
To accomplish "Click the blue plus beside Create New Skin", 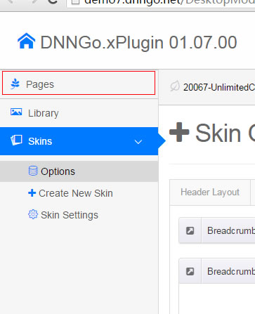I will tap(32, 193).
